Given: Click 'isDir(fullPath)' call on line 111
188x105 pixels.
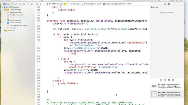Looking at the screenshot, I should tap(84, 34).
